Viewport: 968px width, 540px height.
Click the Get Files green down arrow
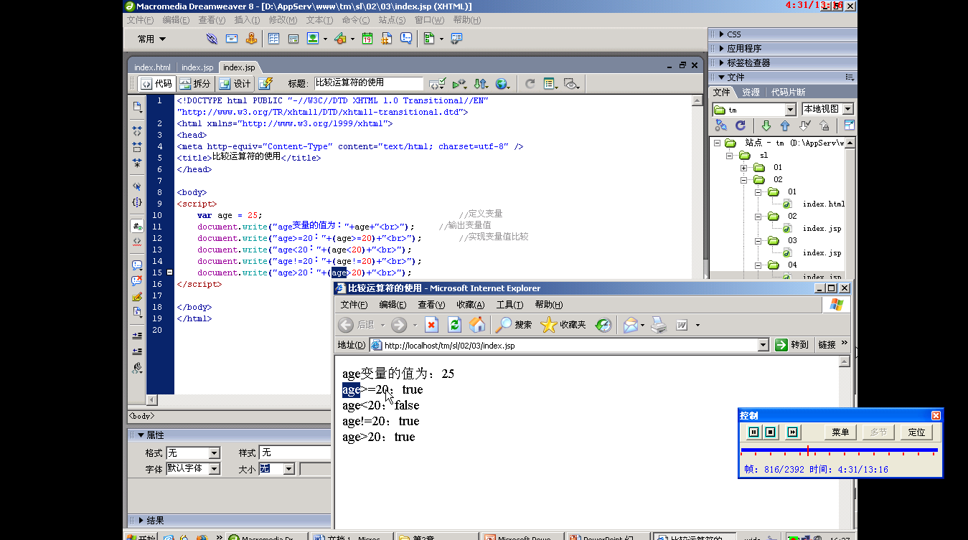(x=766, y=125)
